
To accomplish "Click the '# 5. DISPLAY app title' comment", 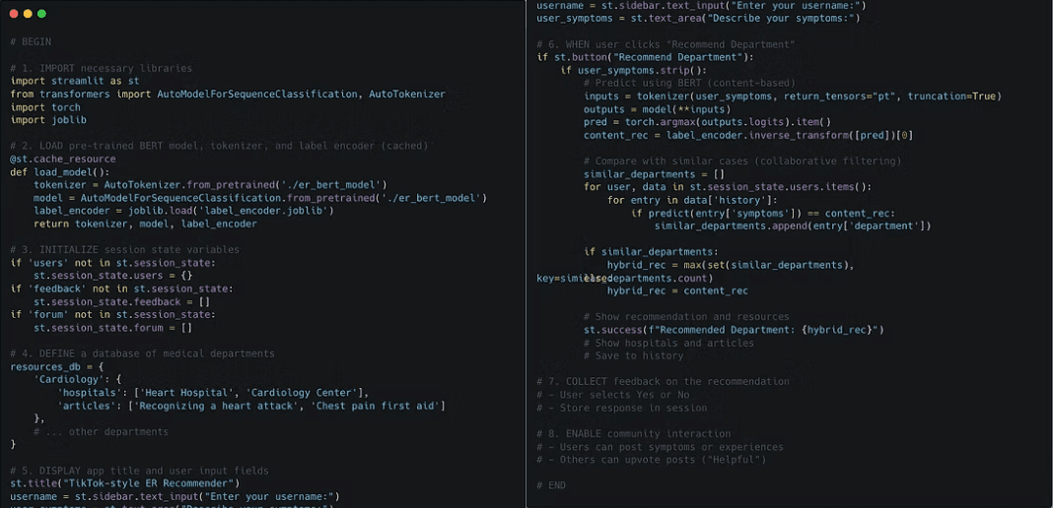I will tap(140, 471).
